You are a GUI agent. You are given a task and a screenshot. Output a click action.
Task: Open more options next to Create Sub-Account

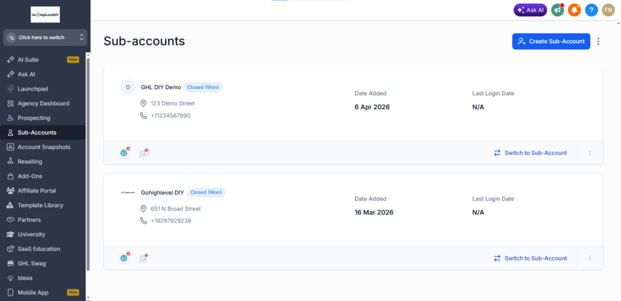pyautogui.click(x=599, y=41)
